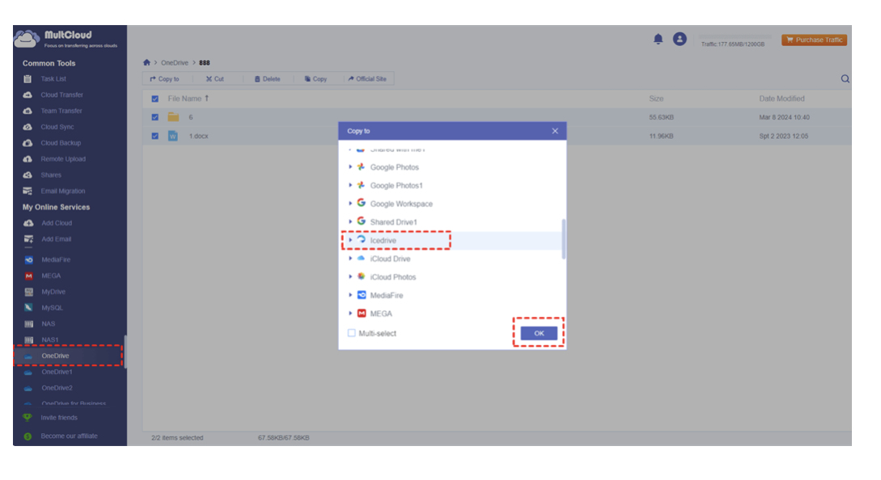881x480 pixels.
Task: Click the Add Cloud icon
Action: click(28, 223)
